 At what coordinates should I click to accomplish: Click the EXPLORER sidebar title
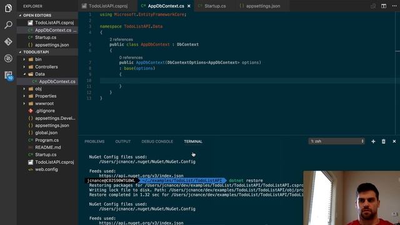(32, 6)
